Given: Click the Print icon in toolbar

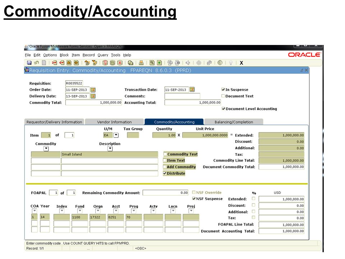Looking at the screenshot, I should [141, 63].
